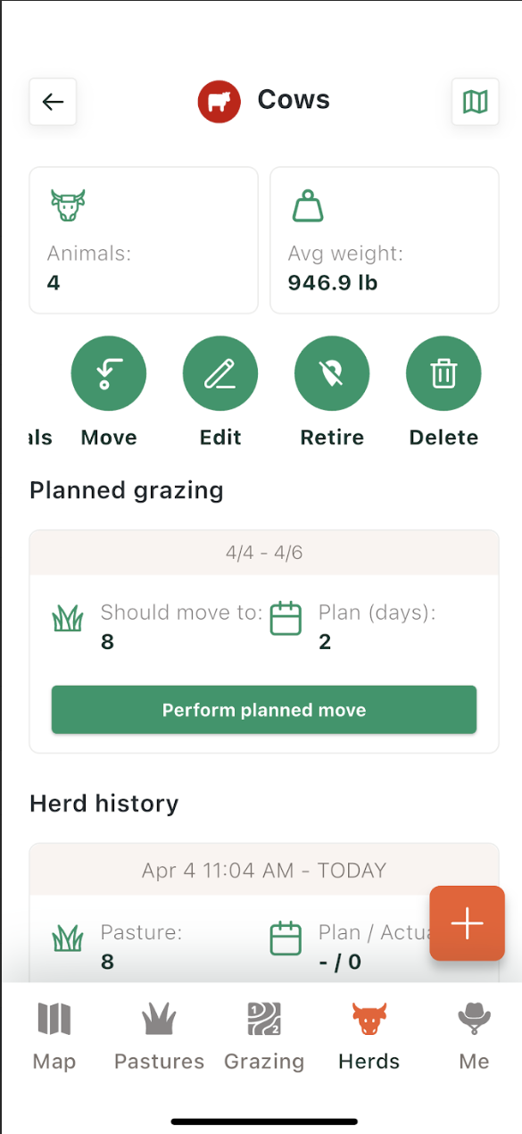Image resolution: width=522 pixels, height=1134 pixels.
Task: Tap the bull head icon in Animals card
Action: click(x=68, y=204)
